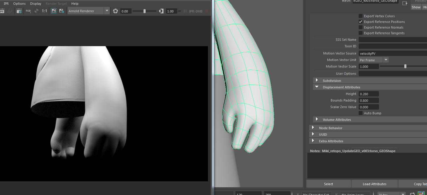Uncheck Export Reference Positions
Viewport: 427px width, 195px height.
361,22
